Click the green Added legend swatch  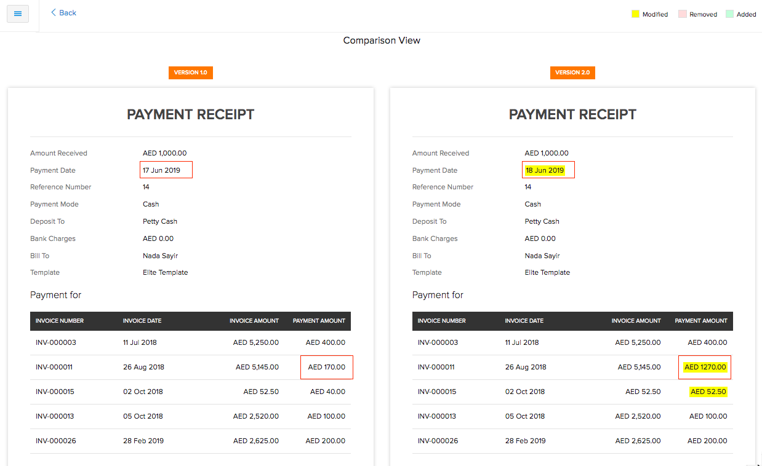(x=729, y=14)
